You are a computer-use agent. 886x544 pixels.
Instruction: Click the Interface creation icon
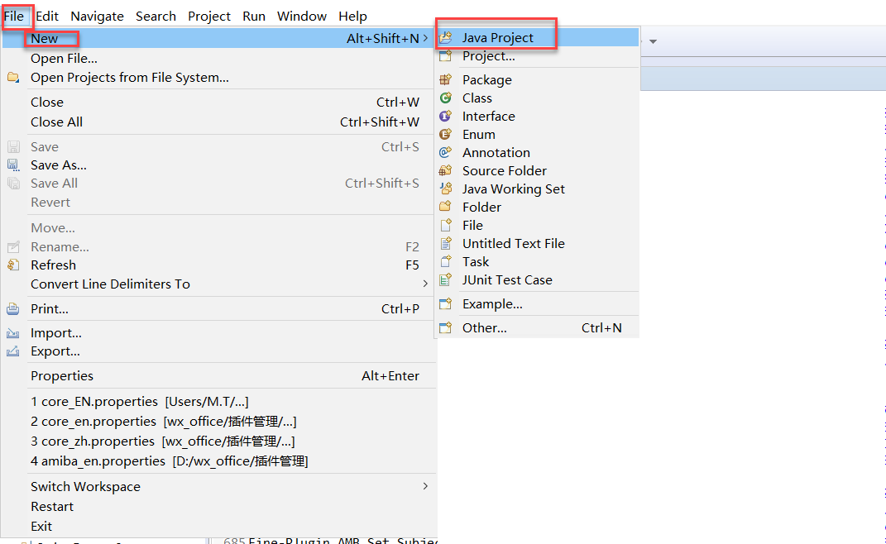[447, 116]
